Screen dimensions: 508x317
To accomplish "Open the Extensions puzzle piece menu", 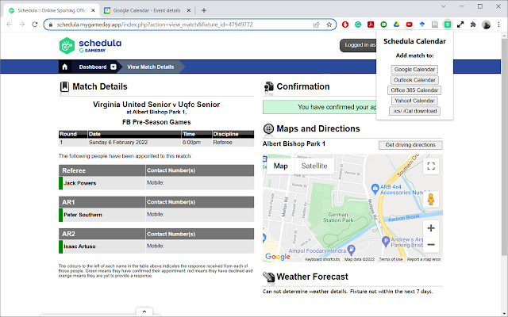I will (473, 25).
